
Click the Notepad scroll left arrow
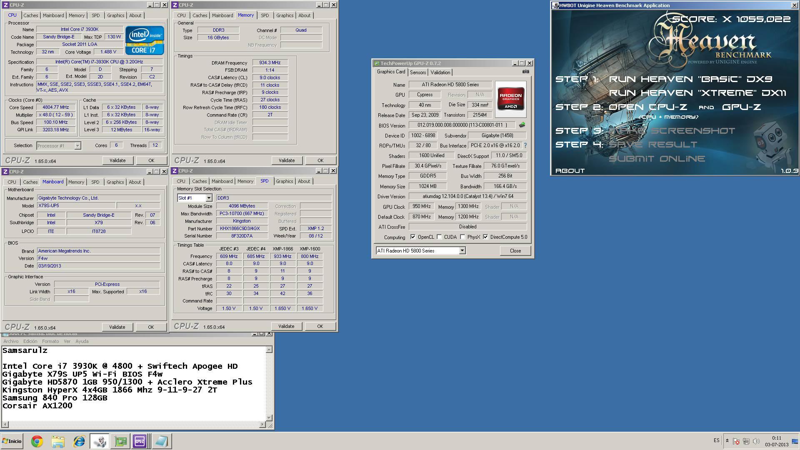5,425
